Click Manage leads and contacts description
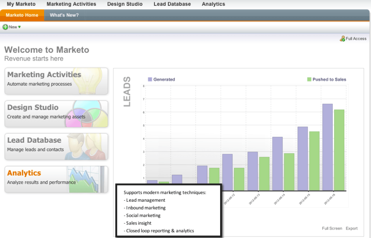 (x=36, y=150)
